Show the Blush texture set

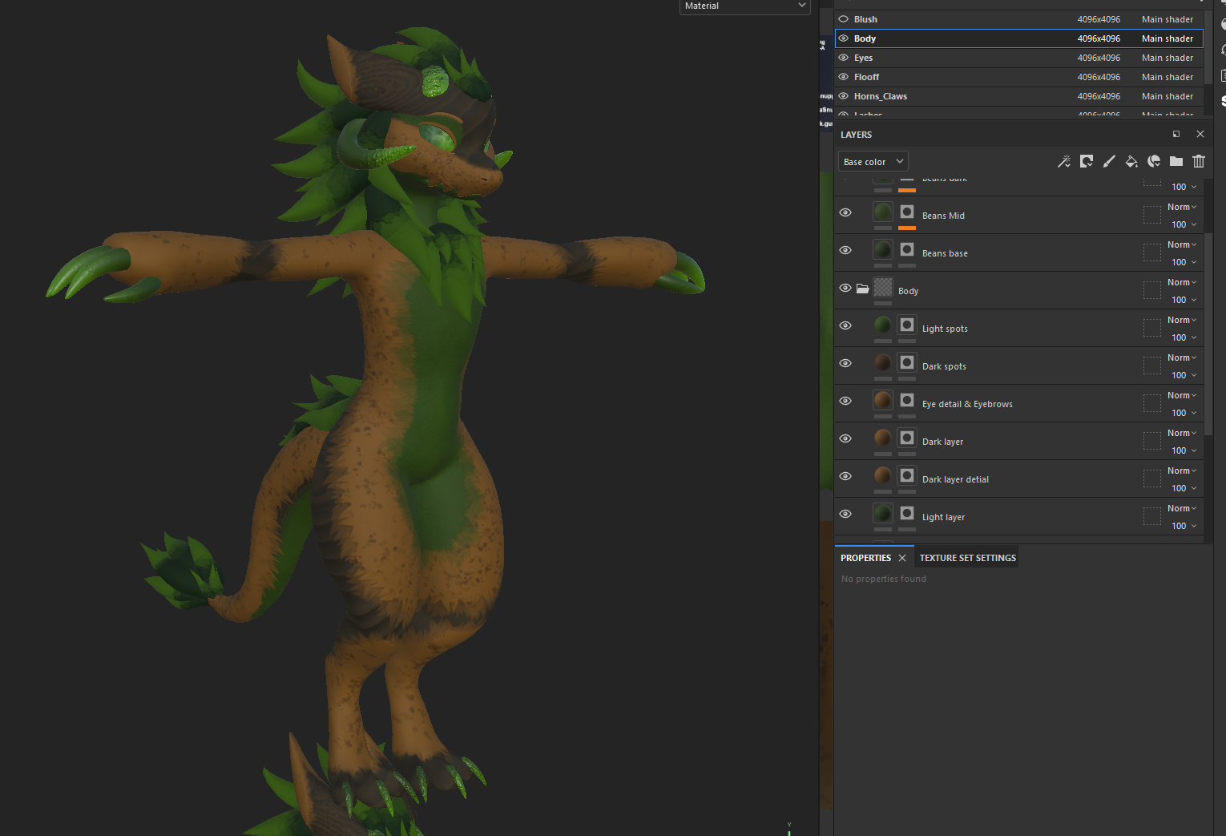pyautogui.click(x=843, y=19)
